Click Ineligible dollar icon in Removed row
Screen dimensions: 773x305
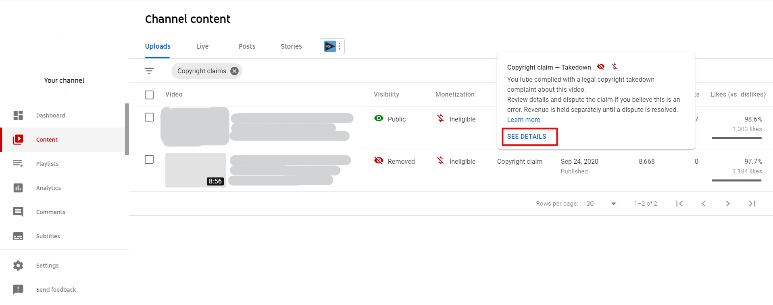pos(441,161)
